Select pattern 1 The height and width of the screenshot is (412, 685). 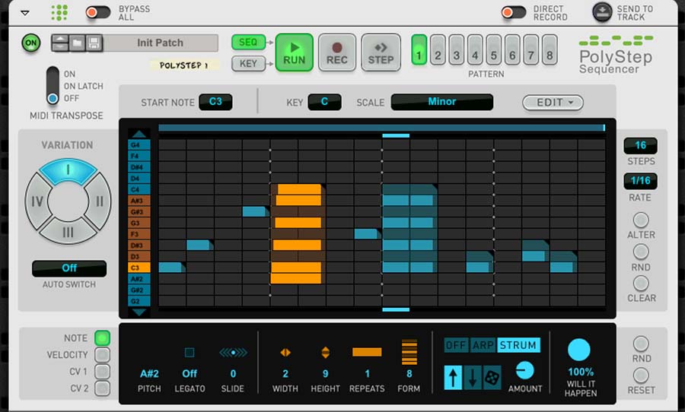tap(419, 50)
